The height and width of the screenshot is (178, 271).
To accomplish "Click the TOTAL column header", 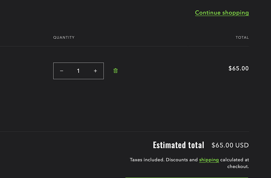I will [242, 38].
